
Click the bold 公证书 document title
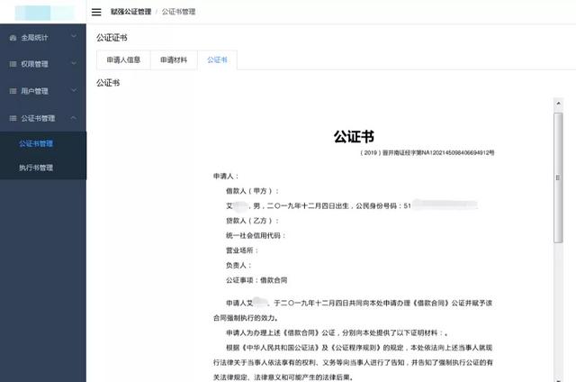pos(354,137)
